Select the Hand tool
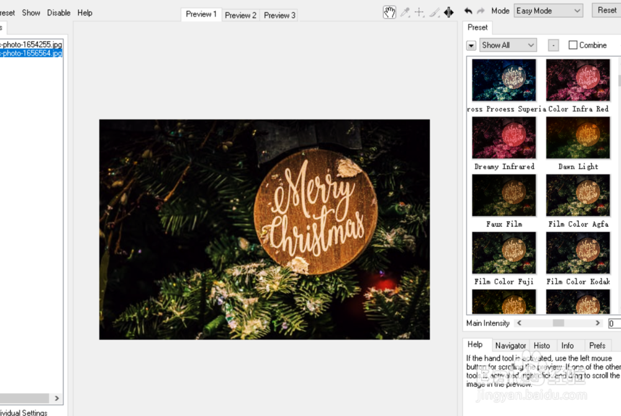 pos(389,12)
